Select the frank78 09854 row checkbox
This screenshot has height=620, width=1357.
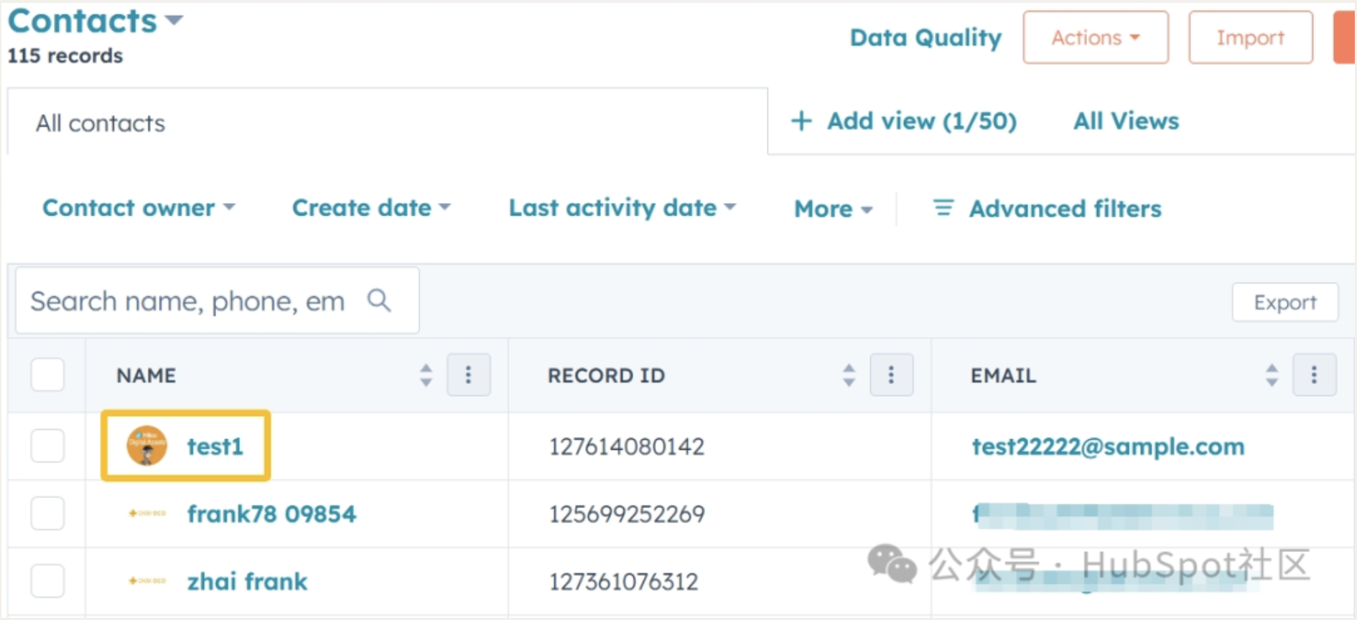pyautogui.click(x=47, y=513)
